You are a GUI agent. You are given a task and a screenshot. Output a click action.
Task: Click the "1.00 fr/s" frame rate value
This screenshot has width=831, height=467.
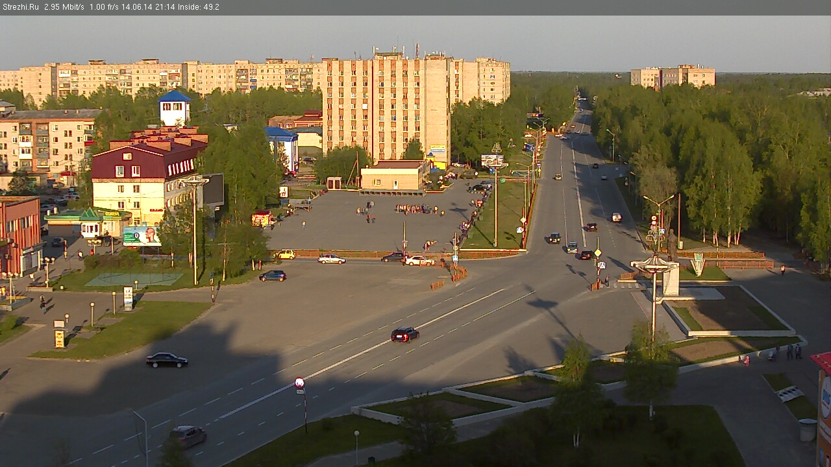click(x=104, y=7)
